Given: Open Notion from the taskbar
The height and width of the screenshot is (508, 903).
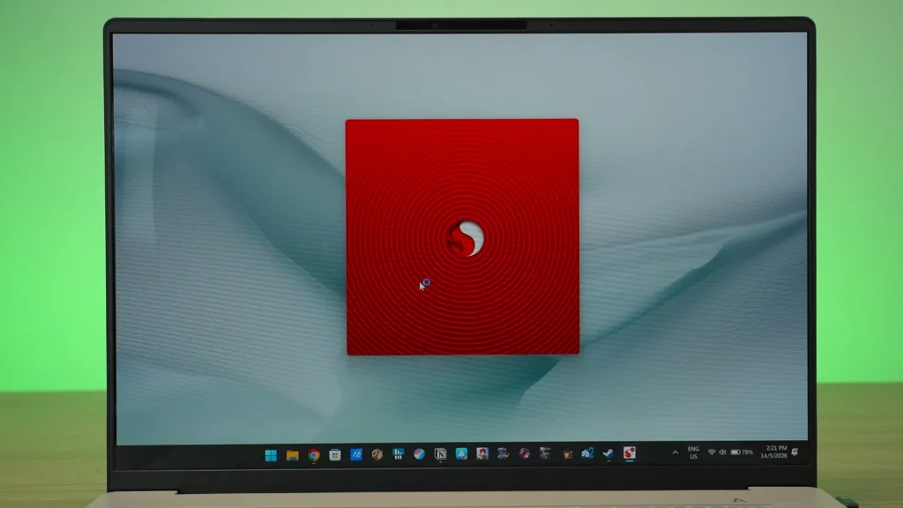Looking at the screenshot, I should point(440,454).
